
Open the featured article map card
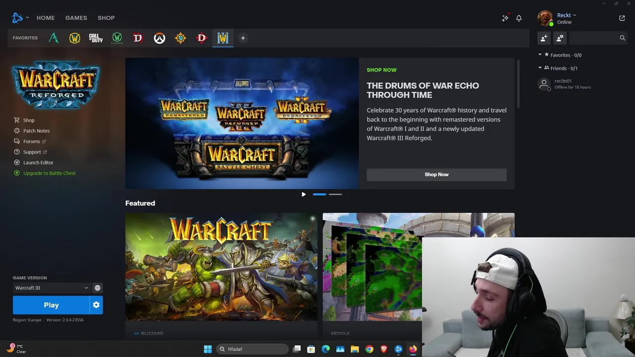click(372, 267)
